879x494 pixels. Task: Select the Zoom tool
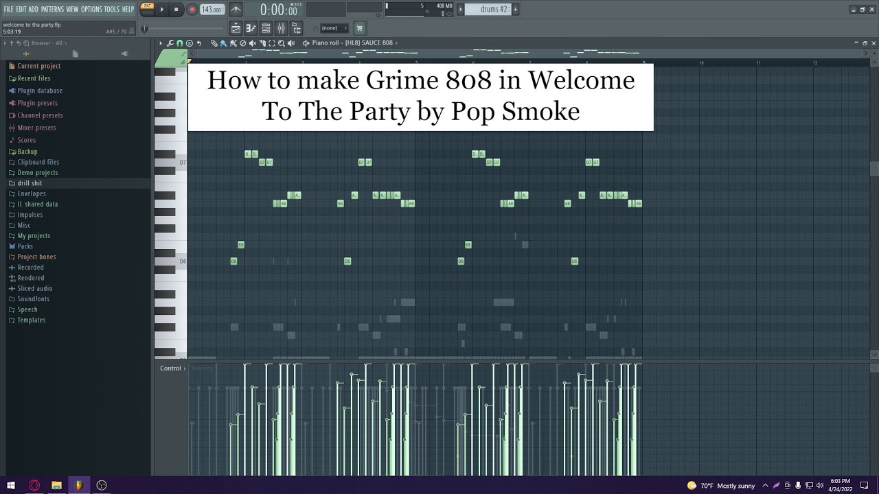coord(282,43)
